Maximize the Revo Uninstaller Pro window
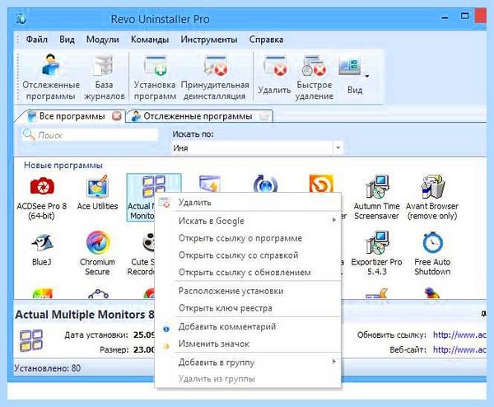 click(464, 16)
